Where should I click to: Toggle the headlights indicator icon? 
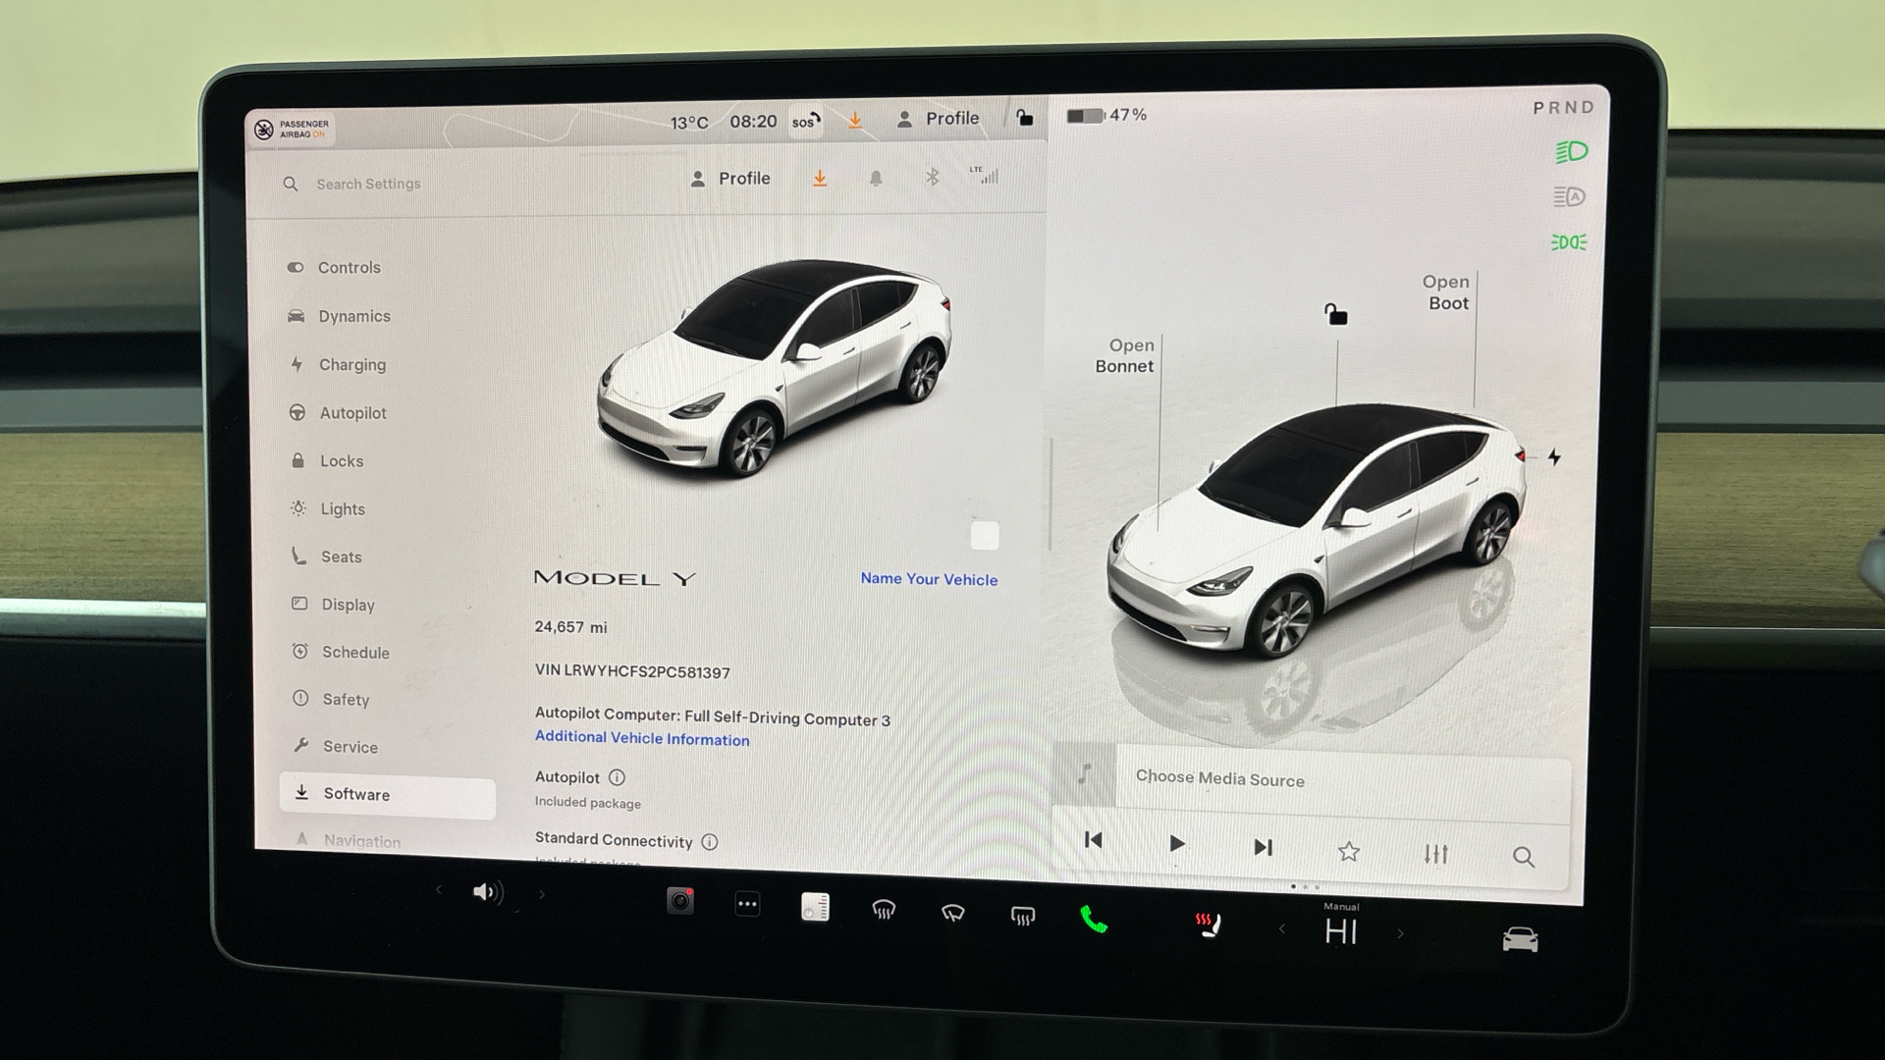[x=1571, y=152]
